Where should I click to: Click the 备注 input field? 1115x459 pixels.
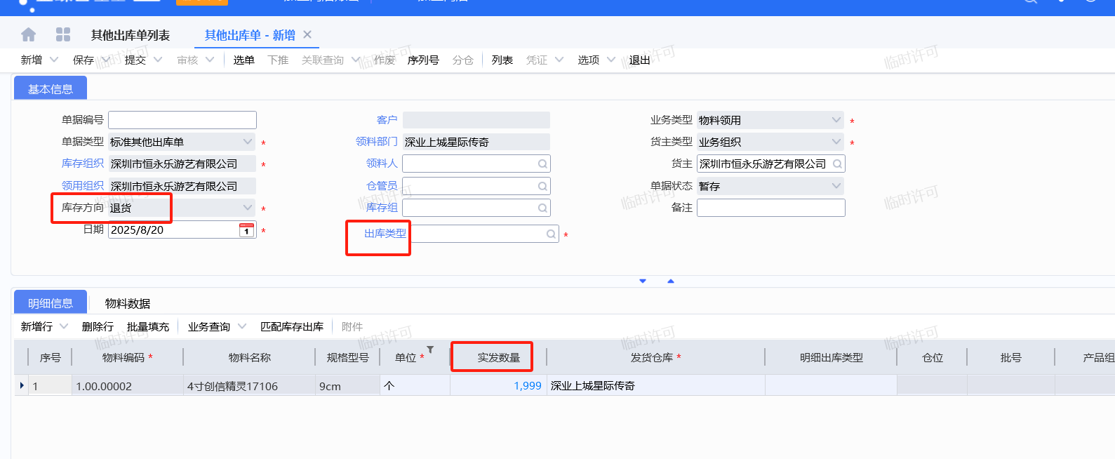click(x=770, y=208)
